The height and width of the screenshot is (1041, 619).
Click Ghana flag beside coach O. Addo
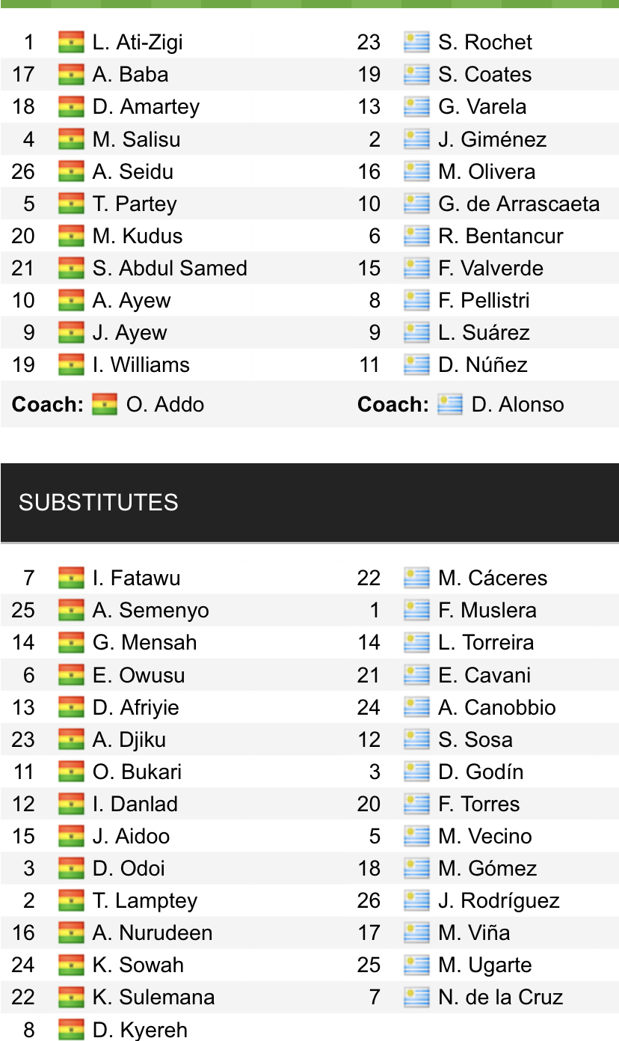[x=105, y=404]
